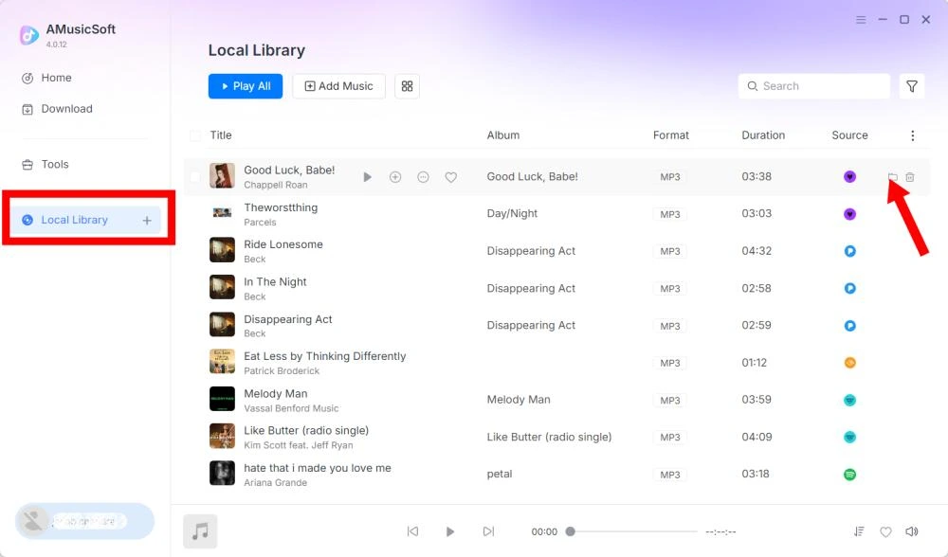Select Like Butter (radio single) track title
This screenshot has height=557, width=948.
click(x=306, y=431)
